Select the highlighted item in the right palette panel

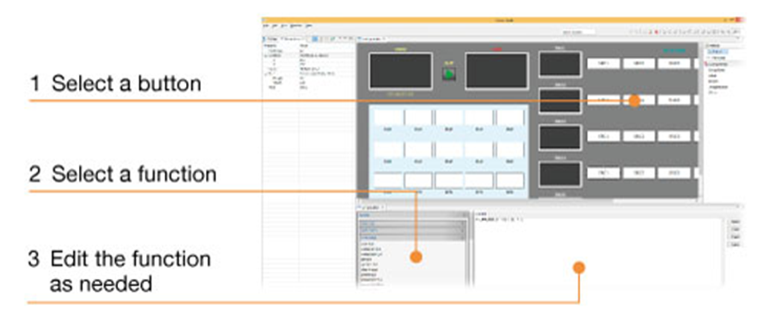717,52
